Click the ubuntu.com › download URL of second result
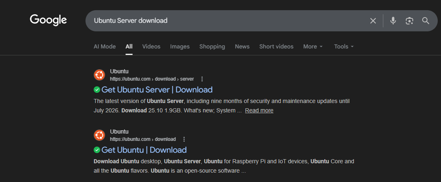This screenshot has height=182, width=441. click(x=143, y=139)
